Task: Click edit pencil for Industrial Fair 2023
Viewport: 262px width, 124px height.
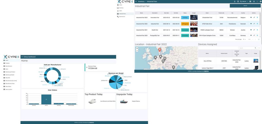Action: coord(254,18)
